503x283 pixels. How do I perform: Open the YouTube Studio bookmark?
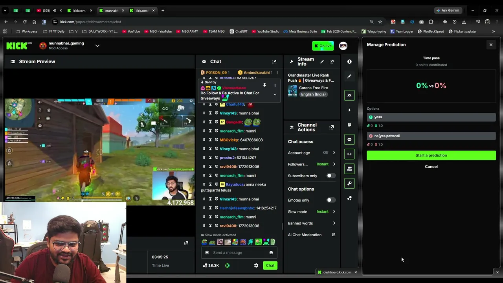point(265,31)
